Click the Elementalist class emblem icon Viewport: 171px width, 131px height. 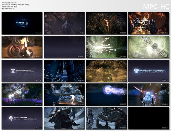click(x=136, y=71)
